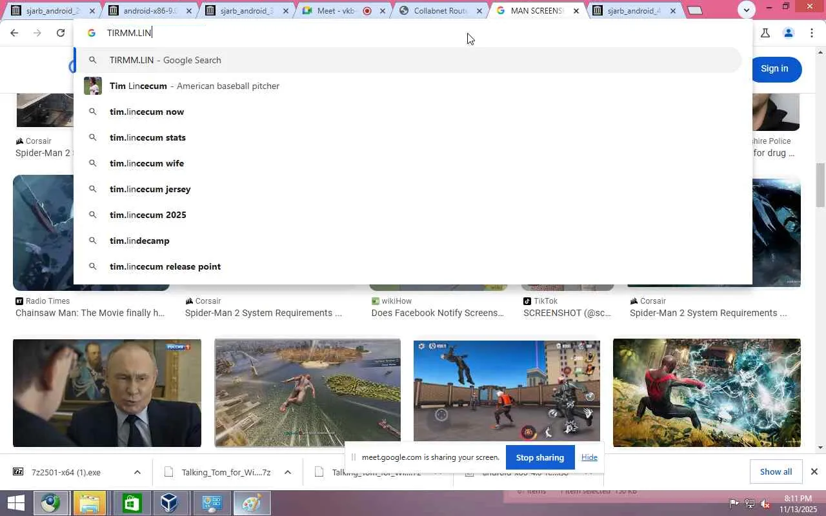Open the man-in-suit interview thumbnail
Image resolution: width=826 pixels, height=516 pixels.
click(107, 393)
